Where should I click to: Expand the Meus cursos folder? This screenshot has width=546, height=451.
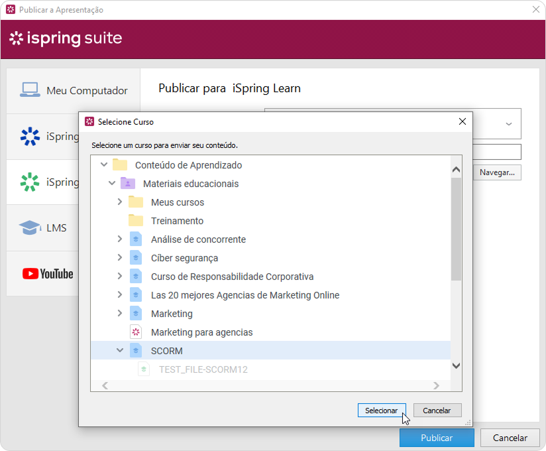click(x=120, y=202)
